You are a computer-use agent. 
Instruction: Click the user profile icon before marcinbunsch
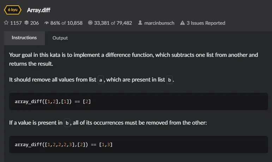[140, 23]
